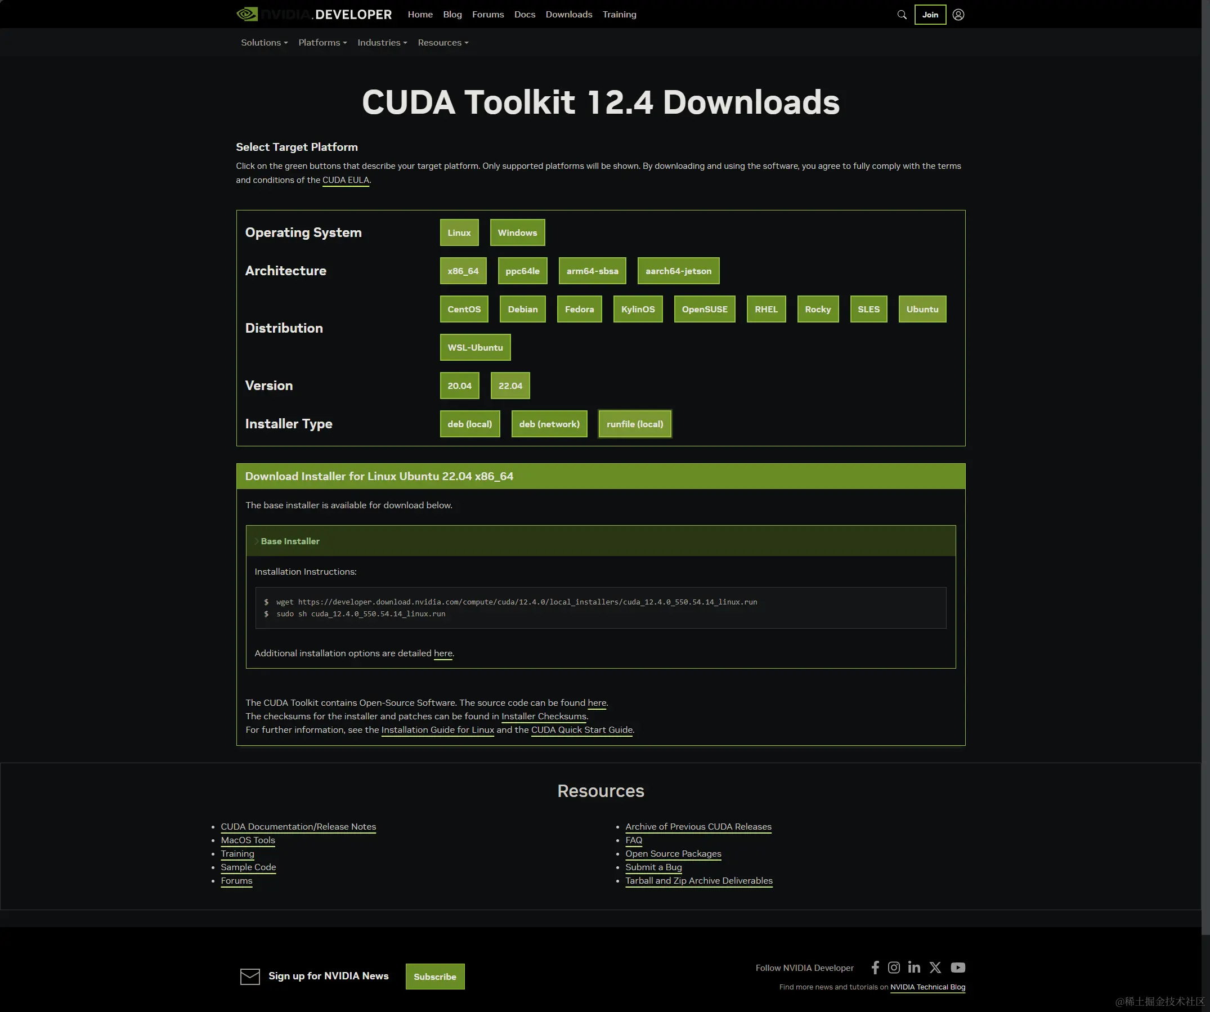This screenshot has width=1210, height=1012.
Task: Select Windows as the operating system
Action: coord(517,233)
